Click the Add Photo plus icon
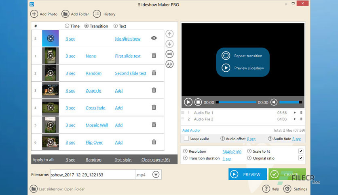This screenshot has width=338, height=195. (x=34, y=14)
